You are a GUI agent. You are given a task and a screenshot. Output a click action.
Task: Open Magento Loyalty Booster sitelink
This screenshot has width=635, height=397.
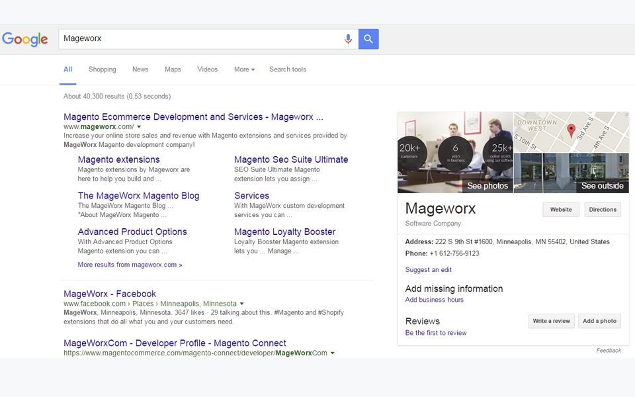click(284, 232)
